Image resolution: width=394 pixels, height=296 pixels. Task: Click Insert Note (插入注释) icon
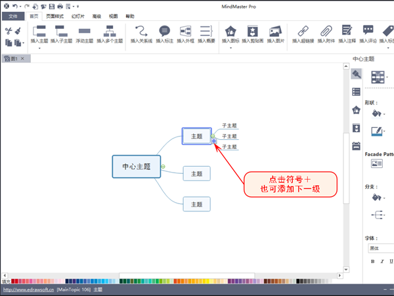[x=347, y=31]
